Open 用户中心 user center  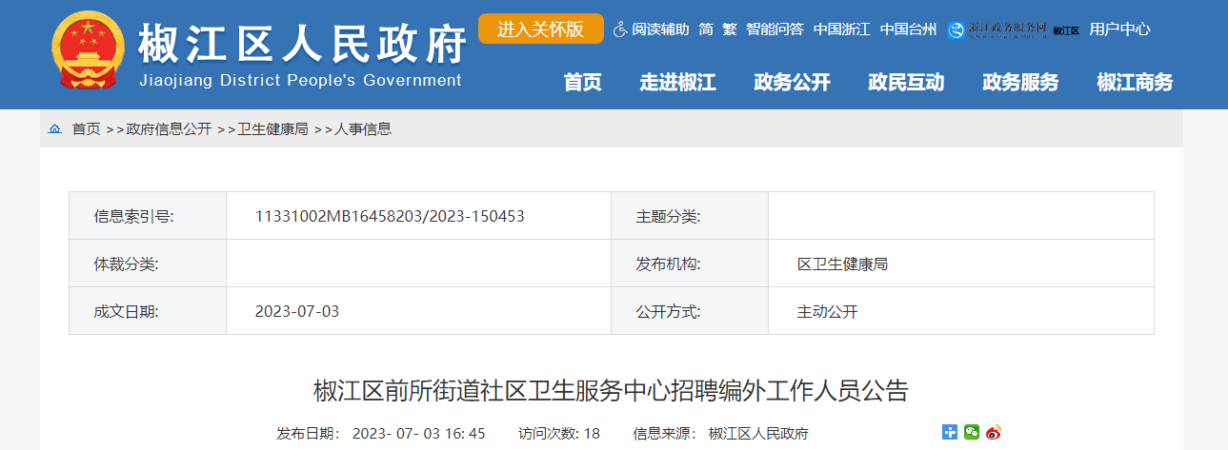click(1119, 29)
